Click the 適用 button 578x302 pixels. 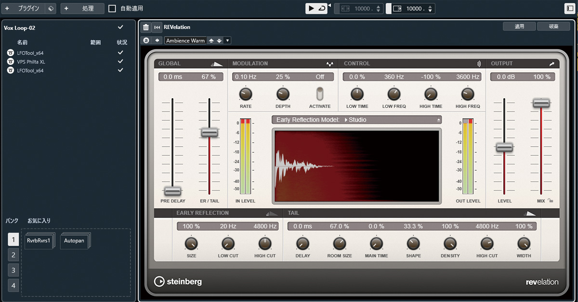pyautogui.click(x=519, y=26)
